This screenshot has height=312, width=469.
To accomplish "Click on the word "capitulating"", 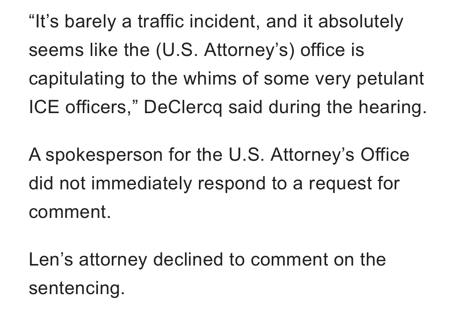I will (x=76, y=79).
